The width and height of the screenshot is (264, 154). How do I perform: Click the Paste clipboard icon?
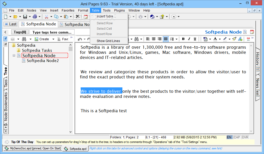click(66, 16)
